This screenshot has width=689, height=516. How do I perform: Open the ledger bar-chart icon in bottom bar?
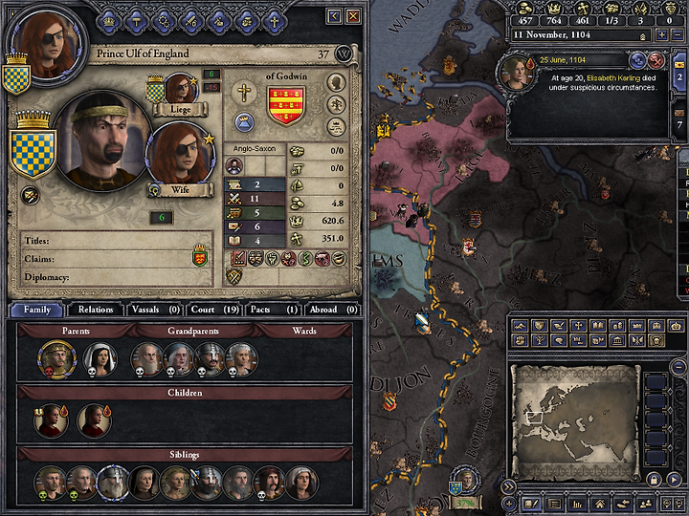click(576, 504)
